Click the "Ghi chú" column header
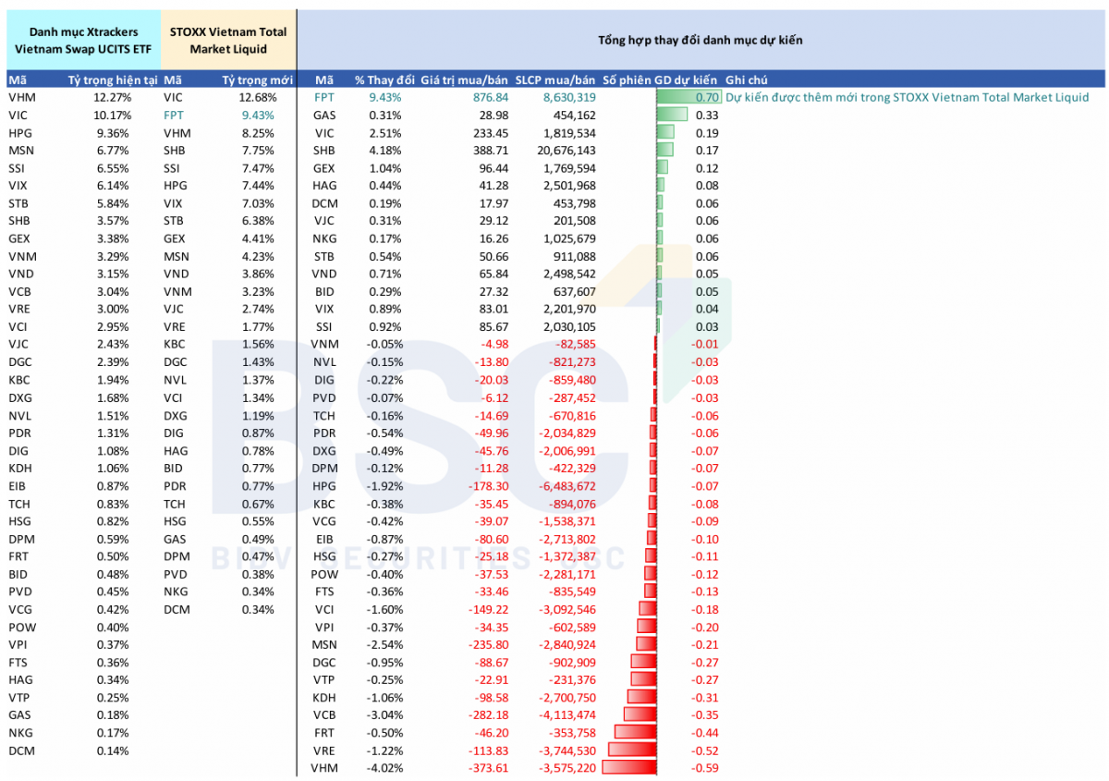Image resolution: width=1109 pixels, height=781 pixels. (x=747, y=79)
